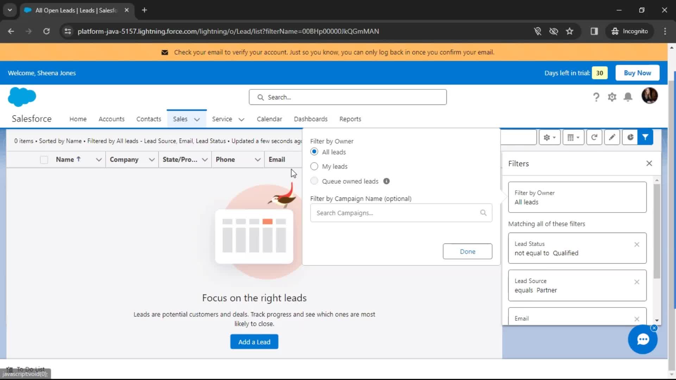Show the charts panel icon
This screenshot has height=380, width=676.
point(630,137)
